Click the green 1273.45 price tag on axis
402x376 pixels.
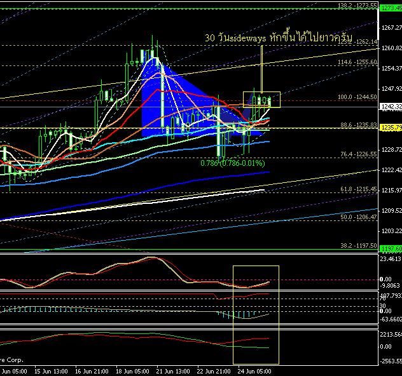pyautogui.click(x=390, y=6)
